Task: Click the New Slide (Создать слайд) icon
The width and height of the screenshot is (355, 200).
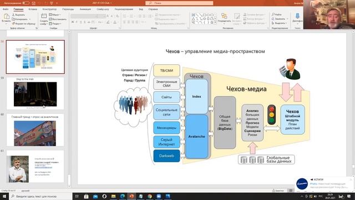Action: 43,16
